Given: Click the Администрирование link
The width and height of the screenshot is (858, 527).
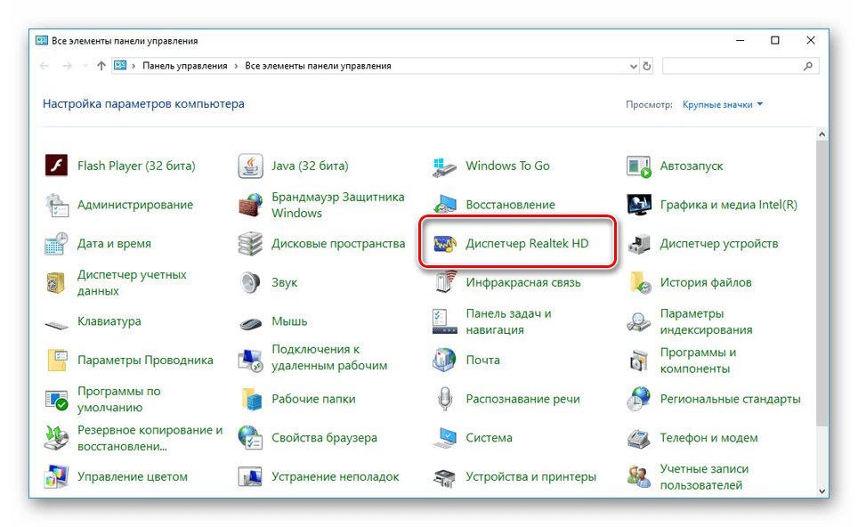Looking at the screenshot, I should click(x=134, y=205).
